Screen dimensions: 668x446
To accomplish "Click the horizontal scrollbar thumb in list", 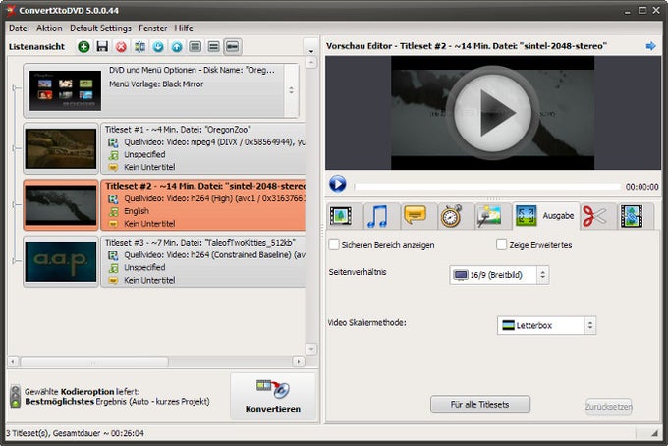I will click(x=94, y=362).
